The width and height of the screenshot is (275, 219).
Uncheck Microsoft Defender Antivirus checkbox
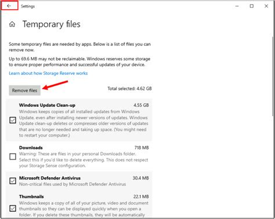13,181
